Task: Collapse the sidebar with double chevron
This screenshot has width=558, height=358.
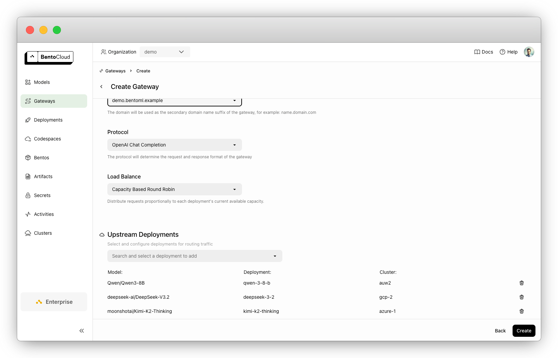Action: [82, 331]
